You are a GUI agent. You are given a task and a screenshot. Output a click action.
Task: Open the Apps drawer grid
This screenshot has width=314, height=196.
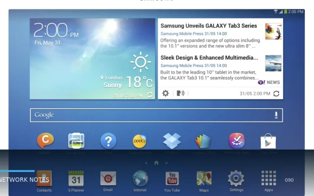tap(268, 178)
